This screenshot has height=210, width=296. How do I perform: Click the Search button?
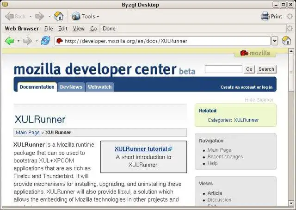pos(266,69)
